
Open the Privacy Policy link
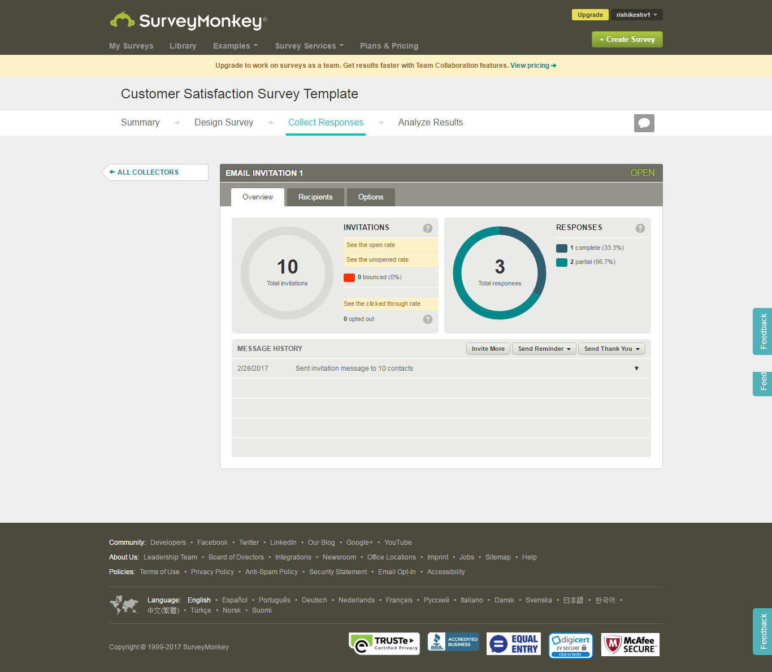pyautogui.click(x=212, y=572)
